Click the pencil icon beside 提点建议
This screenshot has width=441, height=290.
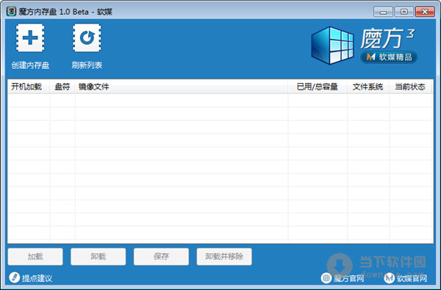[14, 278]
